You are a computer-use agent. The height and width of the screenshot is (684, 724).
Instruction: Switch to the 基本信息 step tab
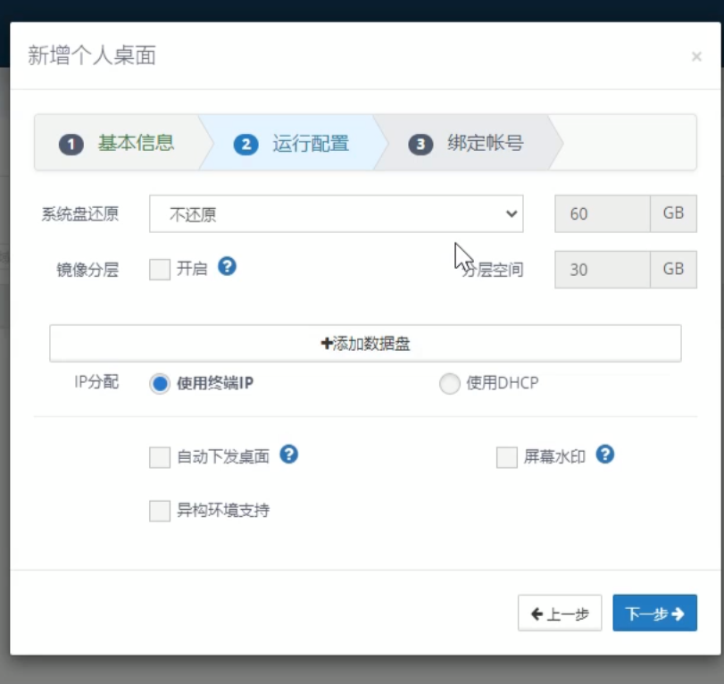[x=136, y=143]
